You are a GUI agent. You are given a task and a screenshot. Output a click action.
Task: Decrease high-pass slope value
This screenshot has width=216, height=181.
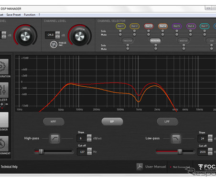[x=89, y=140]
